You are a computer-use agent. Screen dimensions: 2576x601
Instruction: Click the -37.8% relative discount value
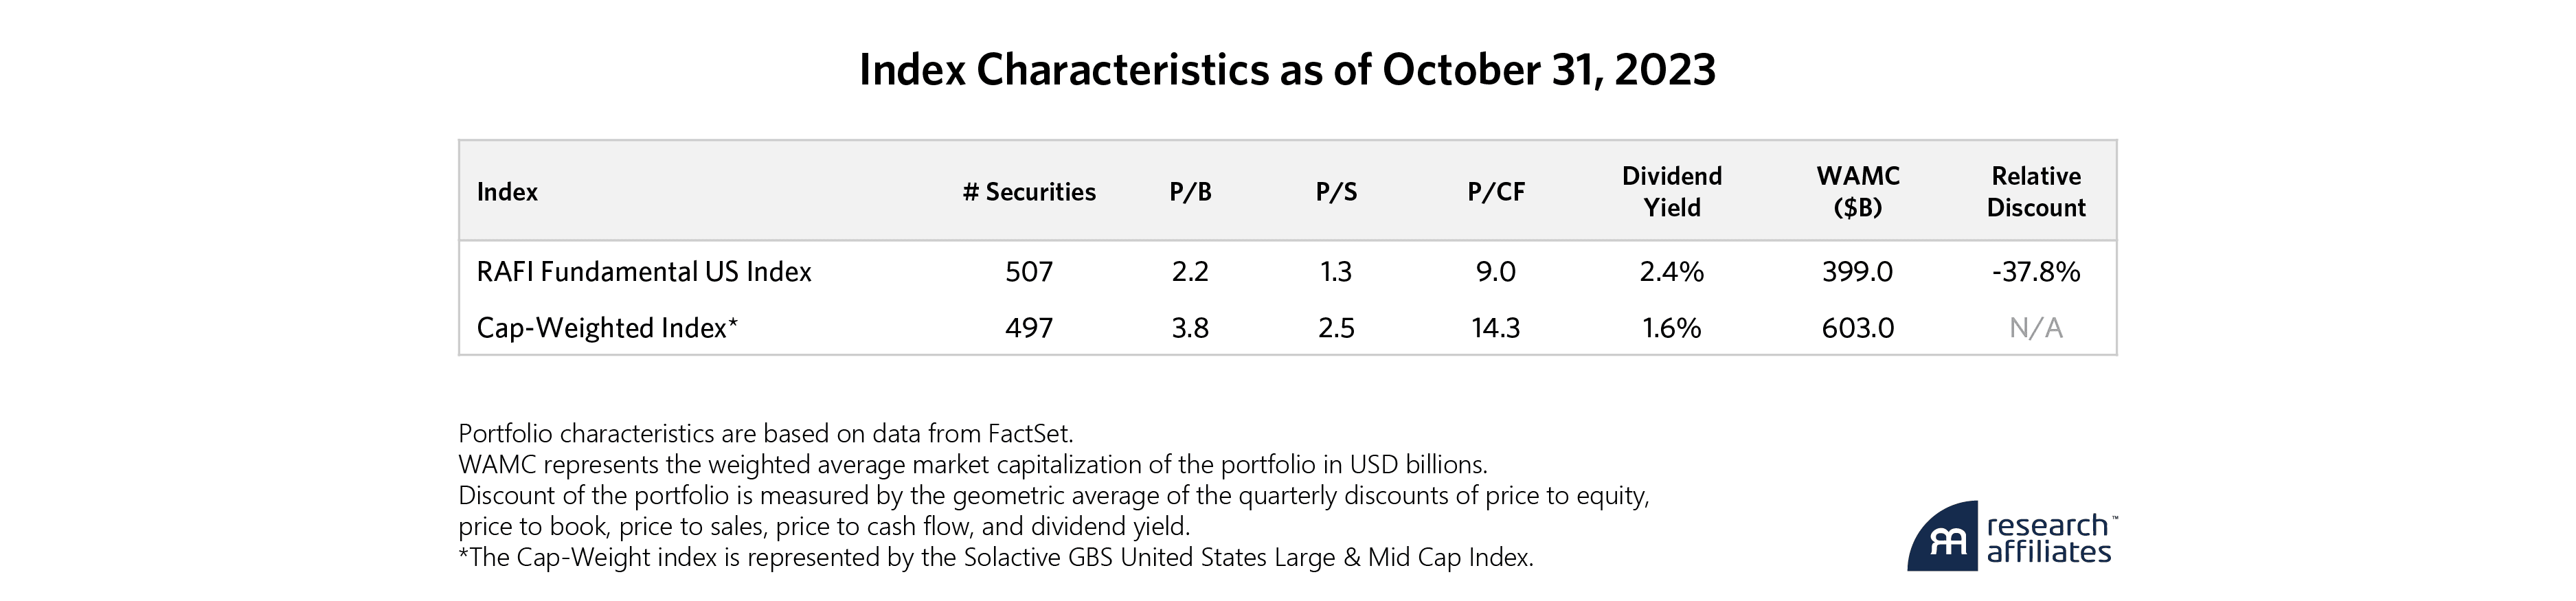pos(2036,272)
